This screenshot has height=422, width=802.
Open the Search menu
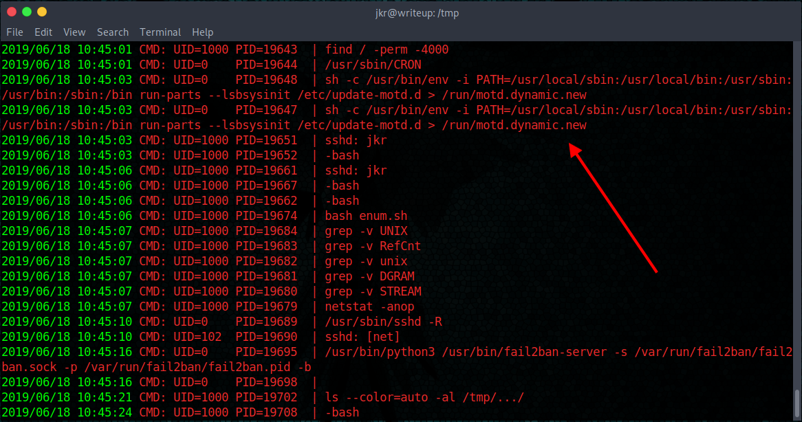(x=113, y=32)
